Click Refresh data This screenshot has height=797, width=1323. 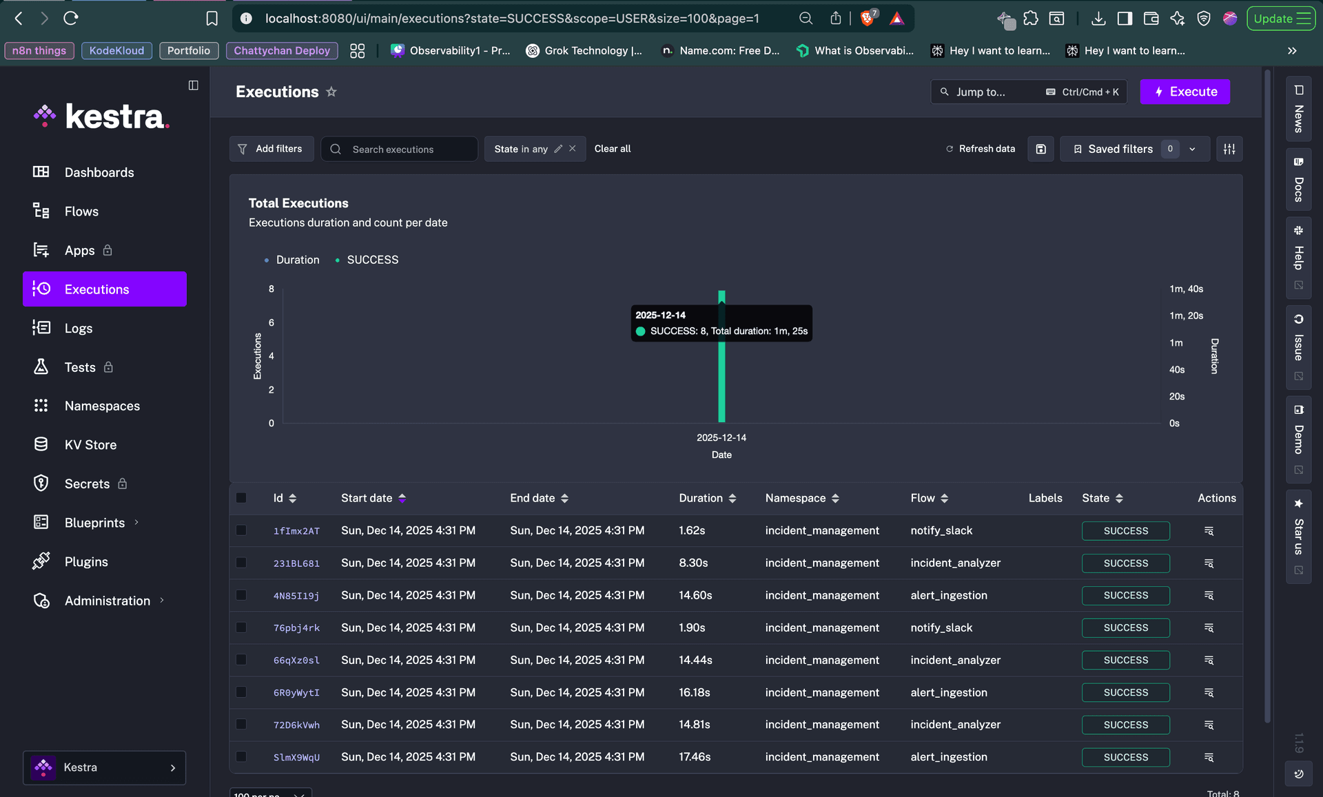981,149
